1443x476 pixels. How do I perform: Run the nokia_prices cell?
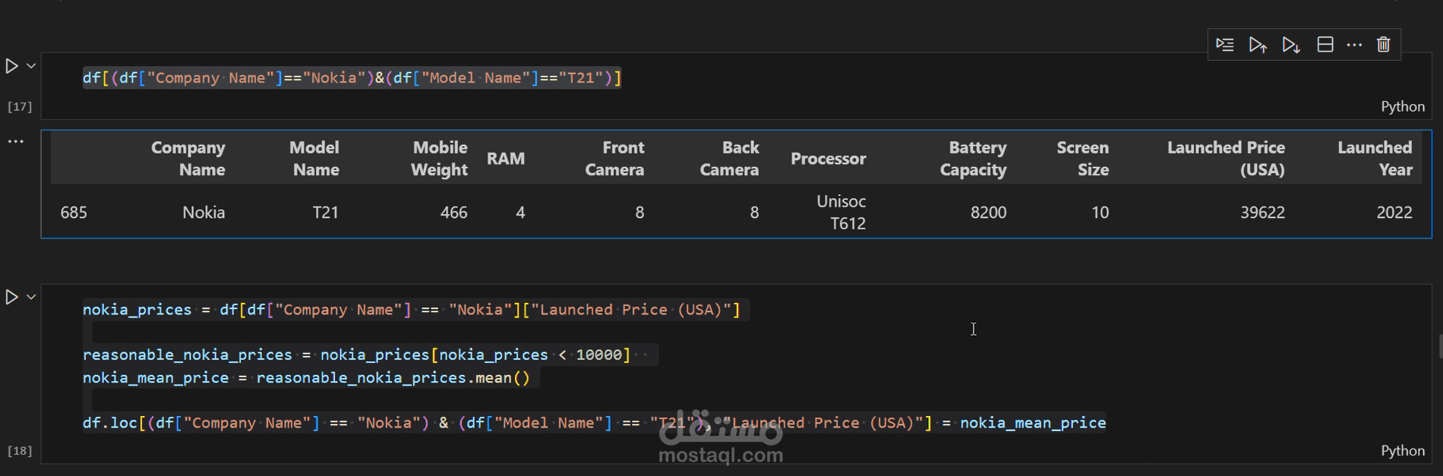click(11, 297)
